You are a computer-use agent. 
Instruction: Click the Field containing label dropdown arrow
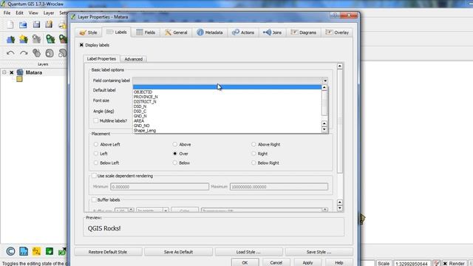click(x=325, y=81)
